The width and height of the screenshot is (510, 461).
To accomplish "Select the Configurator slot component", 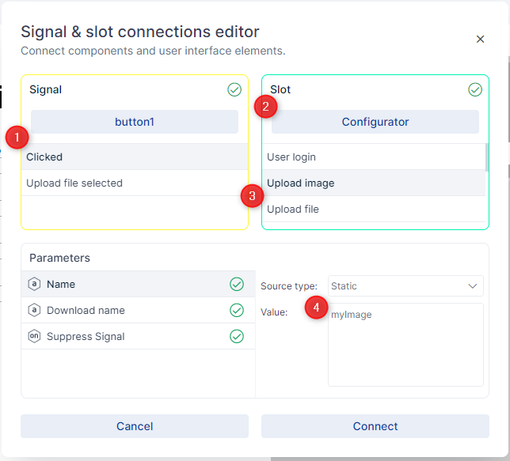I will pos(375,122).
